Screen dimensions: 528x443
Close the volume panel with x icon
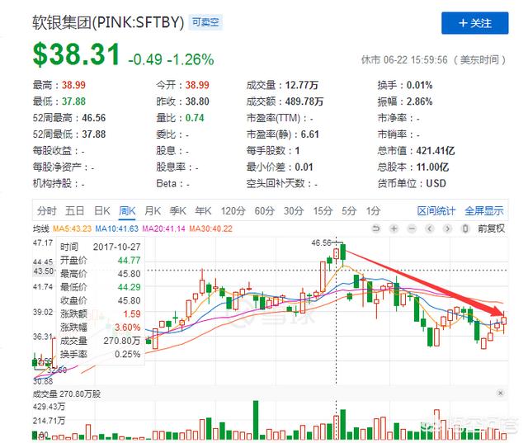coord(501,394)
